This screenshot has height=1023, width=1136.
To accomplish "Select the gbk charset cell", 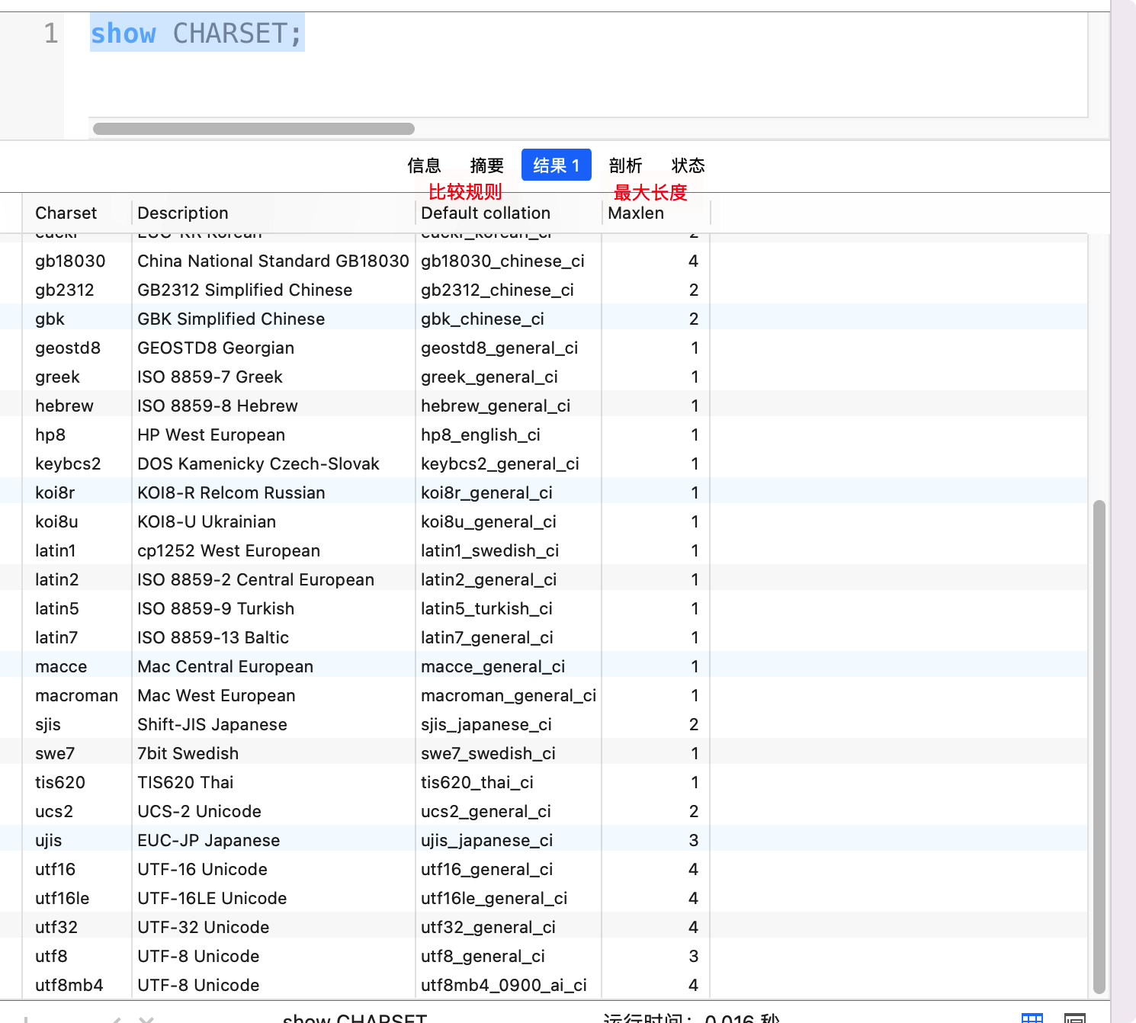I will coord(50,319).
